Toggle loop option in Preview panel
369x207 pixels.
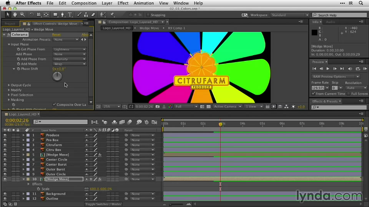pyautogui.click(x=358, y=69)
